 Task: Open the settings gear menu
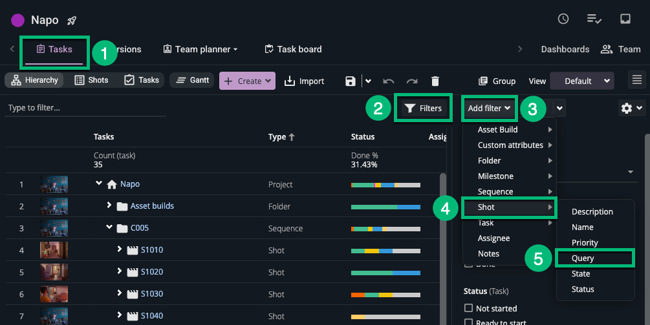[631, 108]
